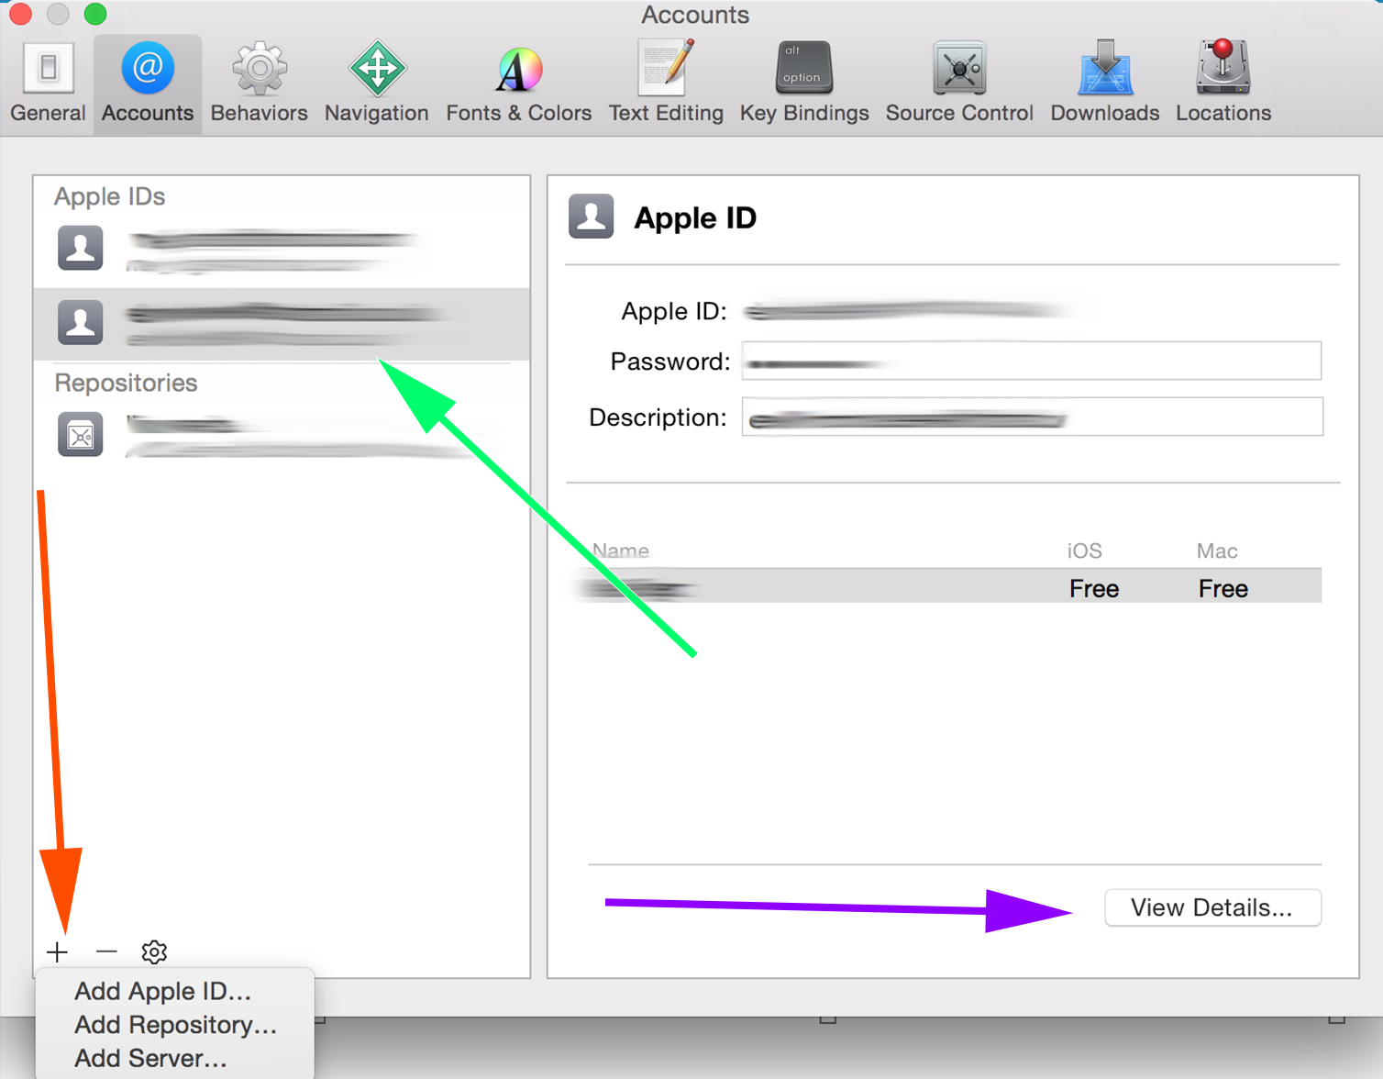This screenshot has height=1079, width=1383.
Task: Select the Behaviors preferences icon
Action: 259,83
